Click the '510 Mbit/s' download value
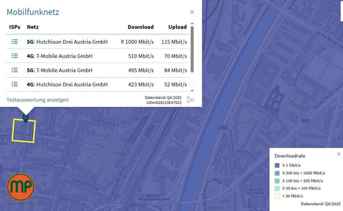This screenshot has width=343, height=211. tap(141, 56)
